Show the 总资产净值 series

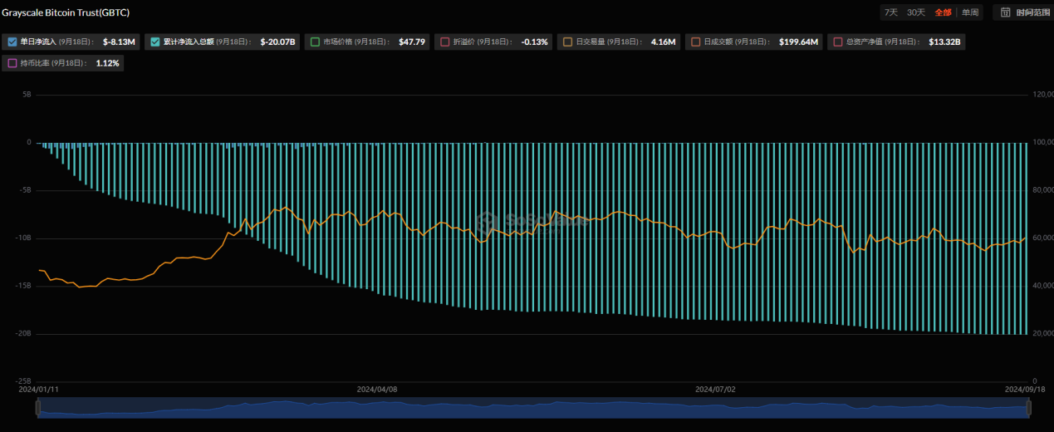(x=836, y=42)
